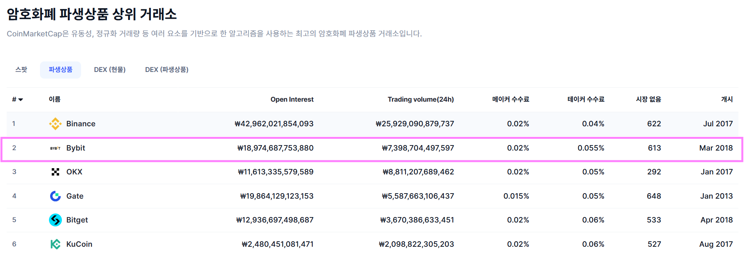Click OKX open interest ₩11,613,335,579,589
749x253 pixels.
276,172
